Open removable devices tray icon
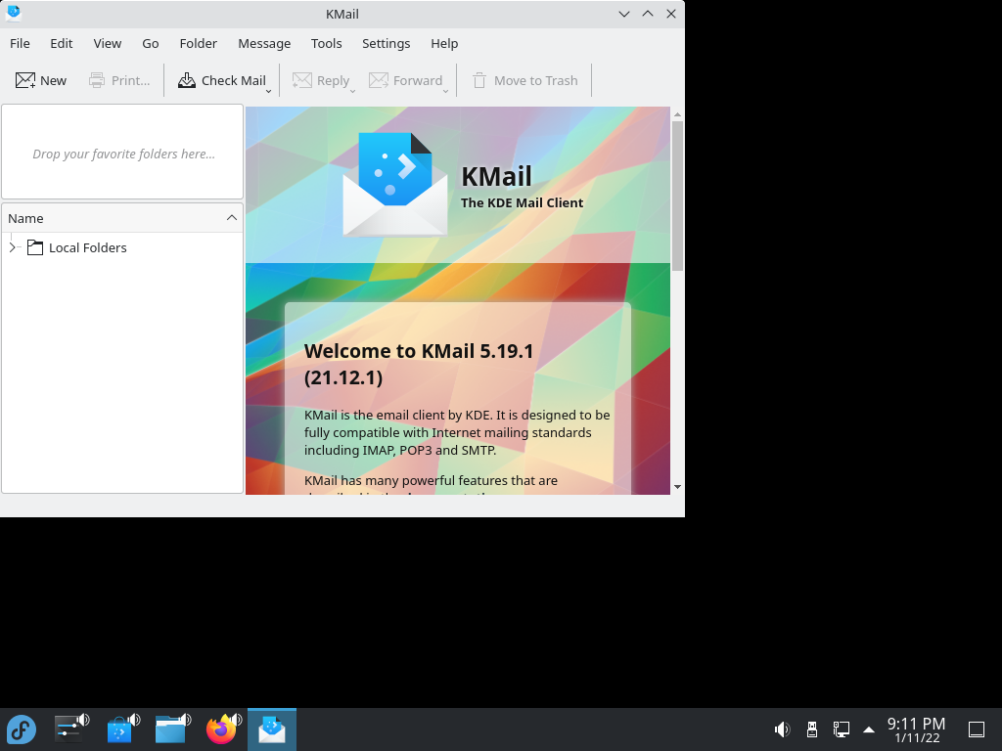Image resolution: width=1002 pixels, height=751 pixels. coord(811,729)
